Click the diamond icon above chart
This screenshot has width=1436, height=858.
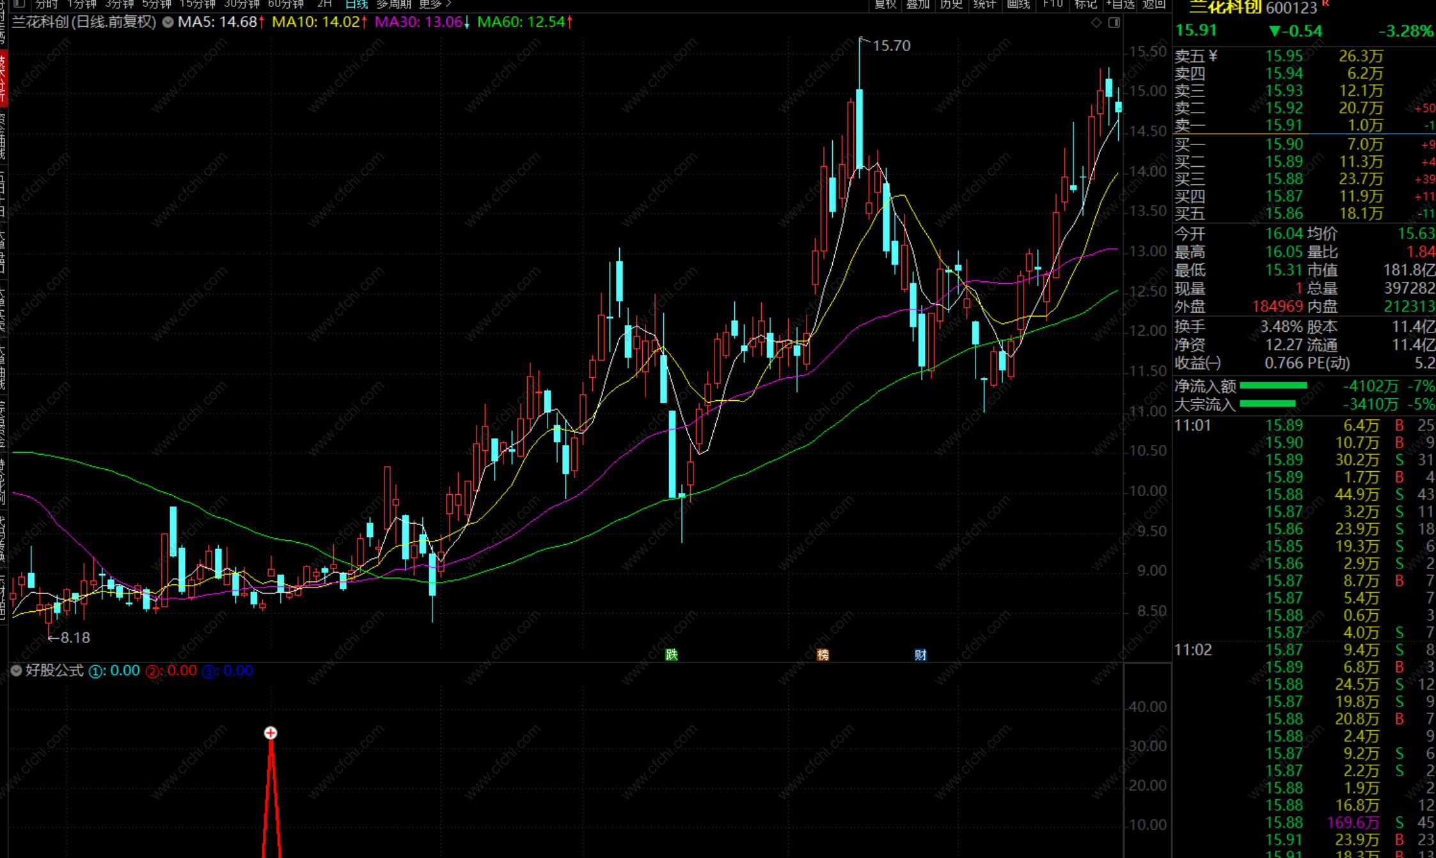pyautogui.click(x=1096, y=23)
